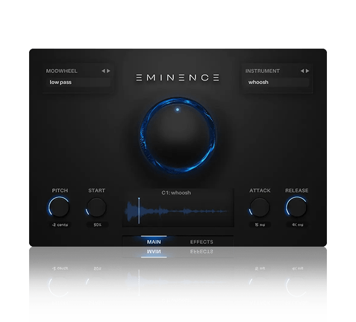Image resolution: width=356 pixels, height=322 pixels.
Task: Click the '-2 cents' pitch value
Action: point(60,225)
